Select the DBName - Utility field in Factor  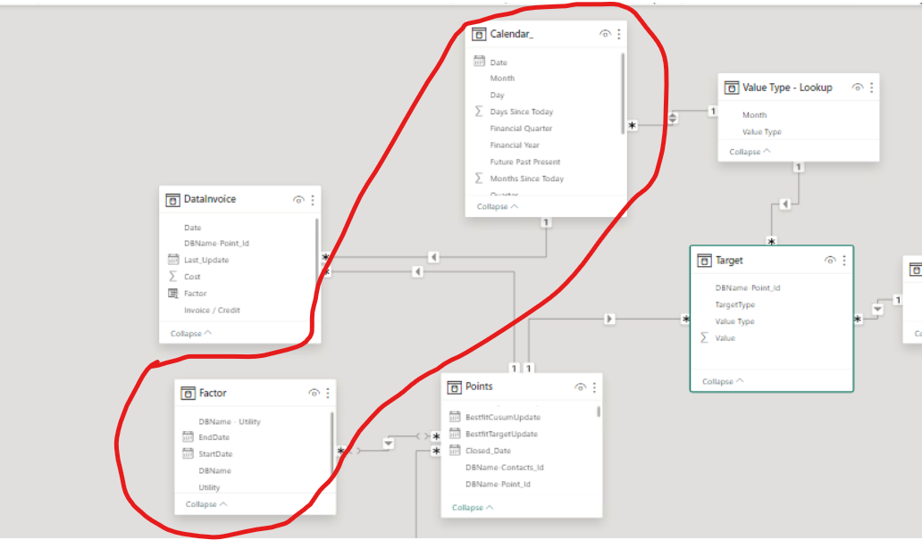(x=230, y=422)
